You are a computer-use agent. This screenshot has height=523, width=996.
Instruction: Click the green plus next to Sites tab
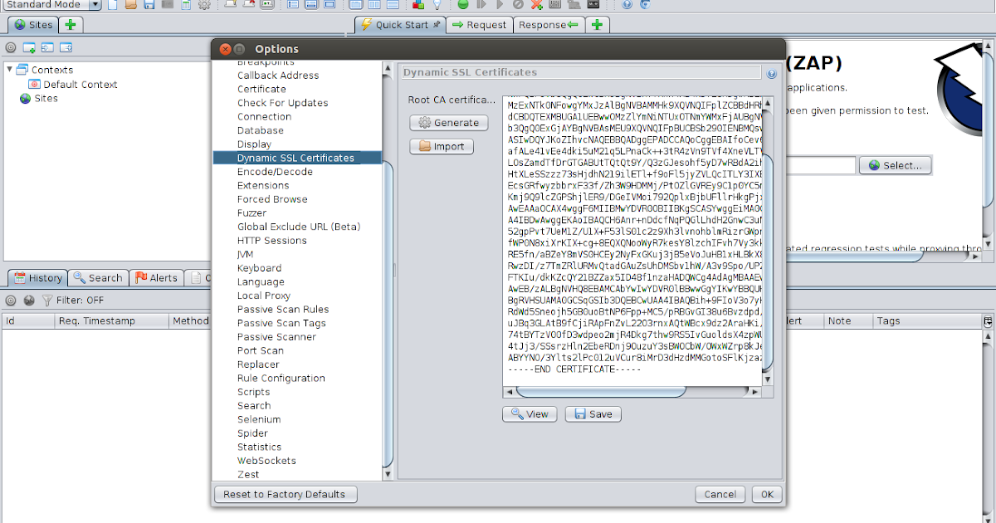coord(72,25)
